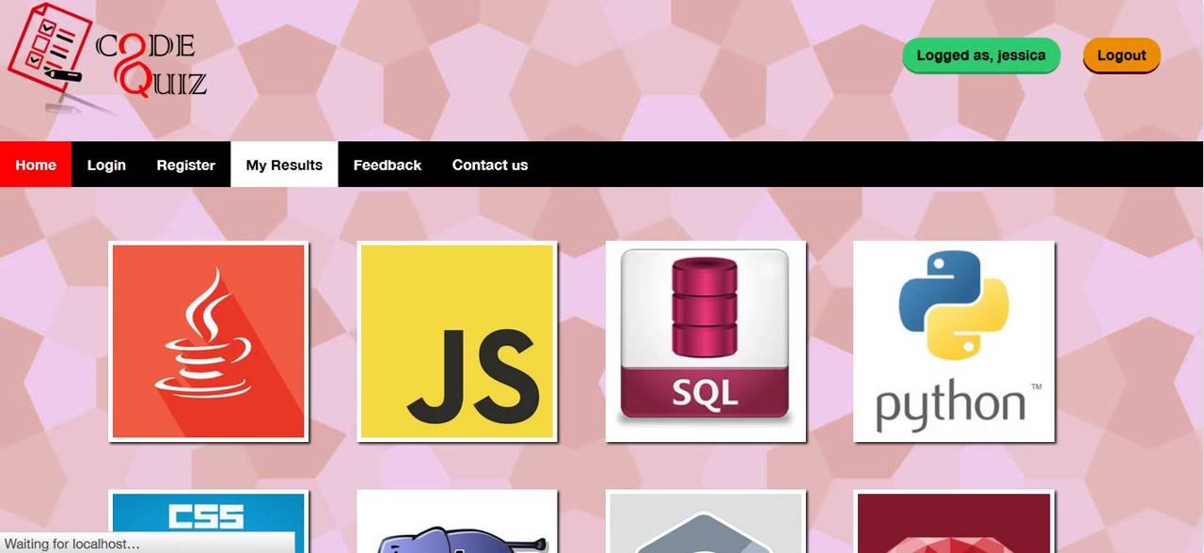Go to the Home tab
The height and width of the screenshot is (553, 1204).
[x=36, y=165]
